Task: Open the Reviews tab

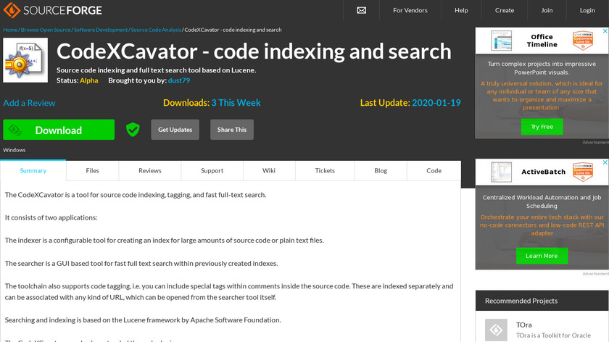Action: point(150,170)
